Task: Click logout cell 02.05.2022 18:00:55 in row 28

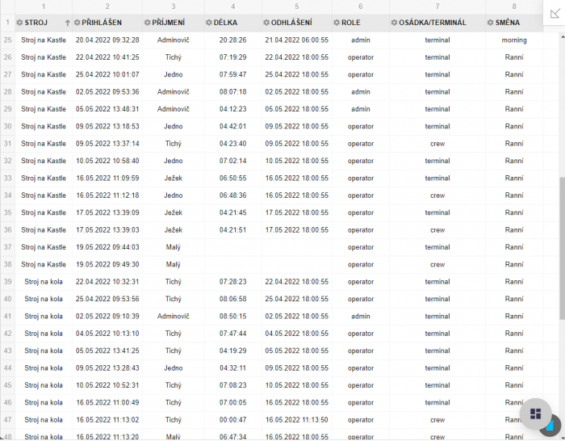Action: click(296, 92)
